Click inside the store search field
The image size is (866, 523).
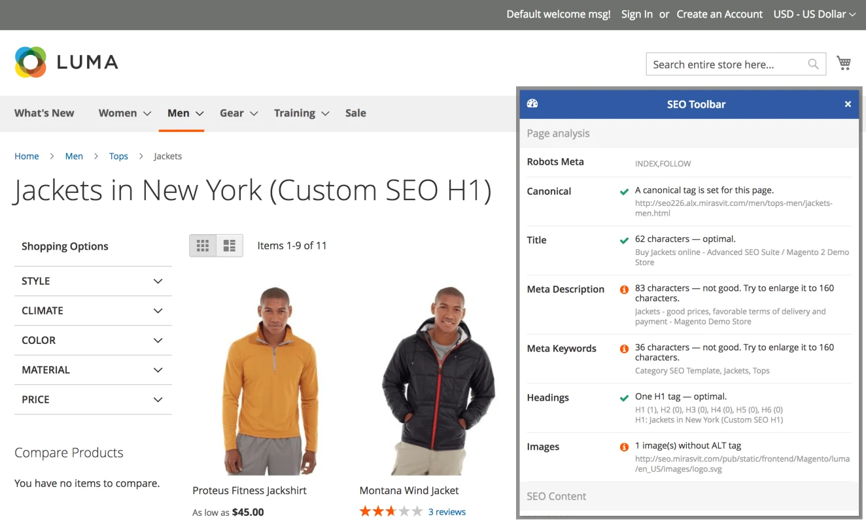(x=719, y=64)
